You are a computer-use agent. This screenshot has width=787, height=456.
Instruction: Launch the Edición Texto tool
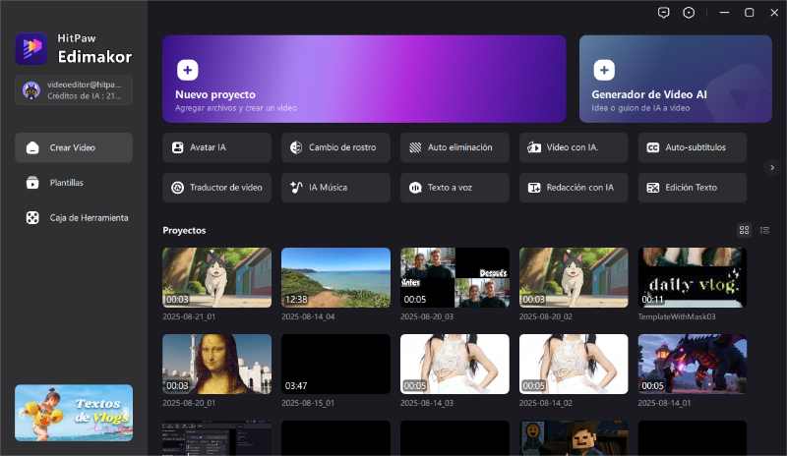pyautogui.click(x=693, y=188)
